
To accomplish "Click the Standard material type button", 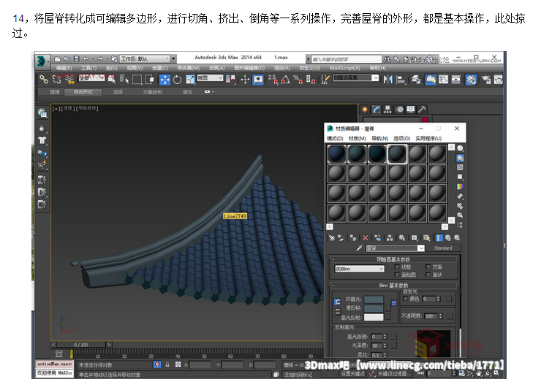I will point(443,248).
